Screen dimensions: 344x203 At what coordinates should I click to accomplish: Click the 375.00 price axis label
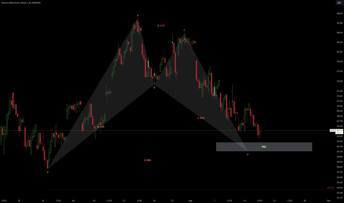tap(340, 81)
